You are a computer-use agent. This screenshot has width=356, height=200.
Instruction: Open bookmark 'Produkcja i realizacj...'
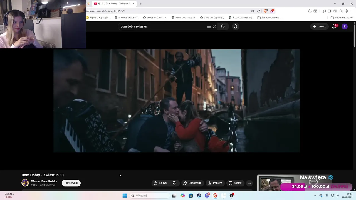click(241, 17)
